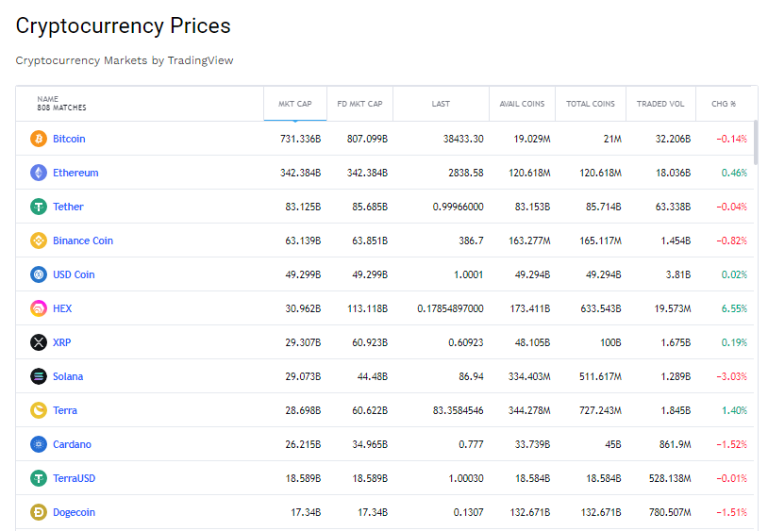The image size is (768, 531).
Task: Click Ethereum's change value 0.46%
Action: click(x=734, y=173)
